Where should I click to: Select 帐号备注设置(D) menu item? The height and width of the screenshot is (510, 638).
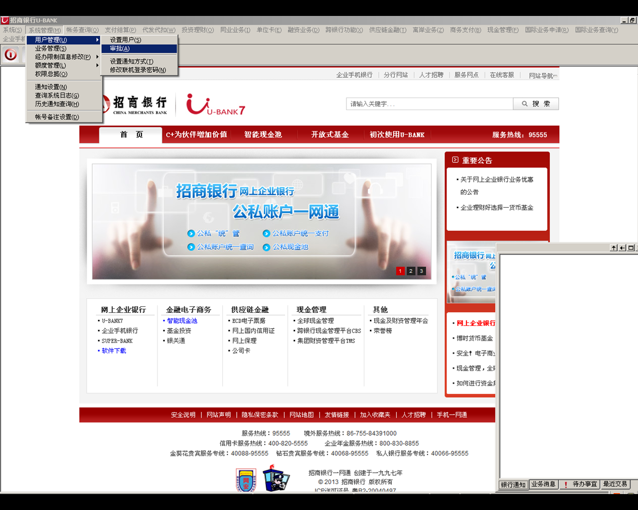pos(64,117)
